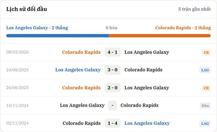Open the 3 - 0 score box
The image size is (217, 132).
(x=113, y=70)
